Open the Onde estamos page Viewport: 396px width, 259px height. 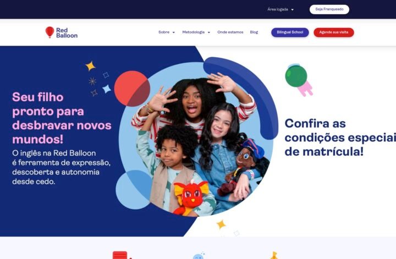click(230, 32)
